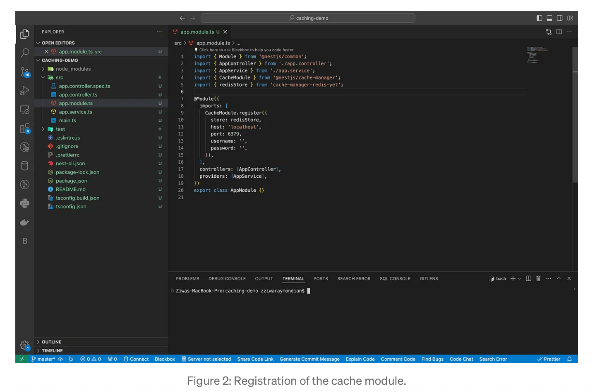Split the terminal pane

[x=528, y=278]
